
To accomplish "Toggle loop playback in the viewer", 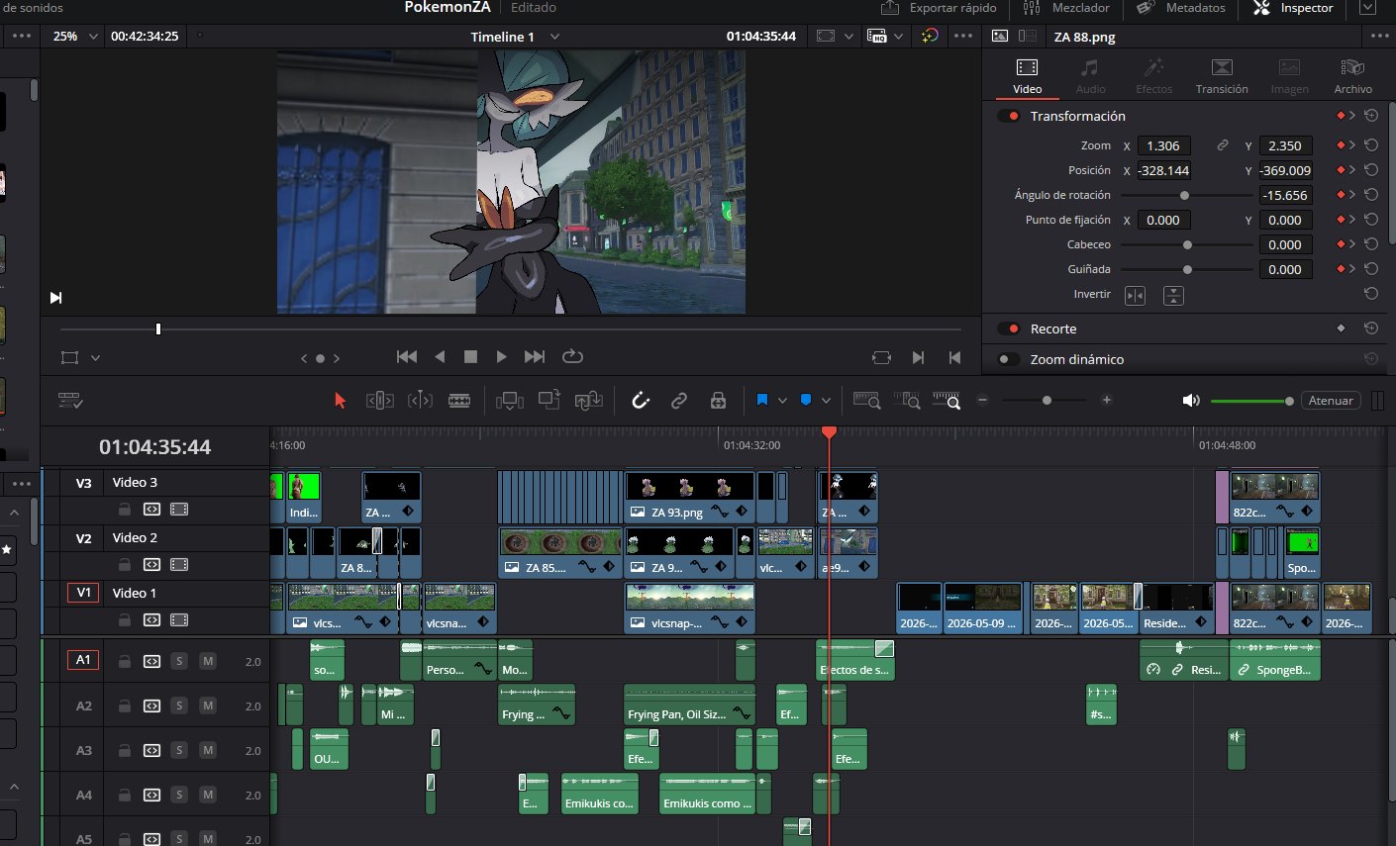I will coord(572,356).
